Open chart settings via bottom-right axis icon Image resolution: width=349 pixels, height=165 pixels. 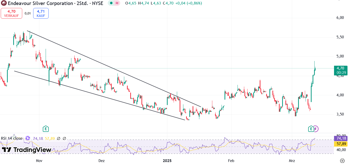(x=343, y=161)
